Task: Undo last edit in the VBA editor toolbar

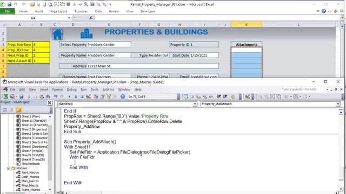Action: (x=56, y=96)
